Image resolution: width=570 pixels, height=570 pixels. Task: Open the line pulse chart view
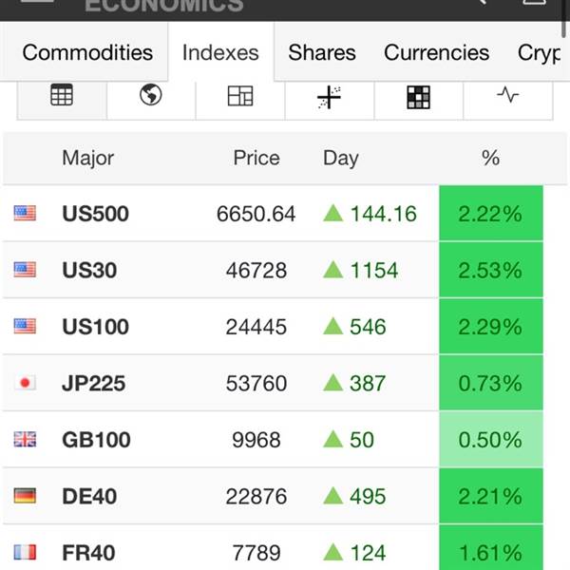[508, 96]
